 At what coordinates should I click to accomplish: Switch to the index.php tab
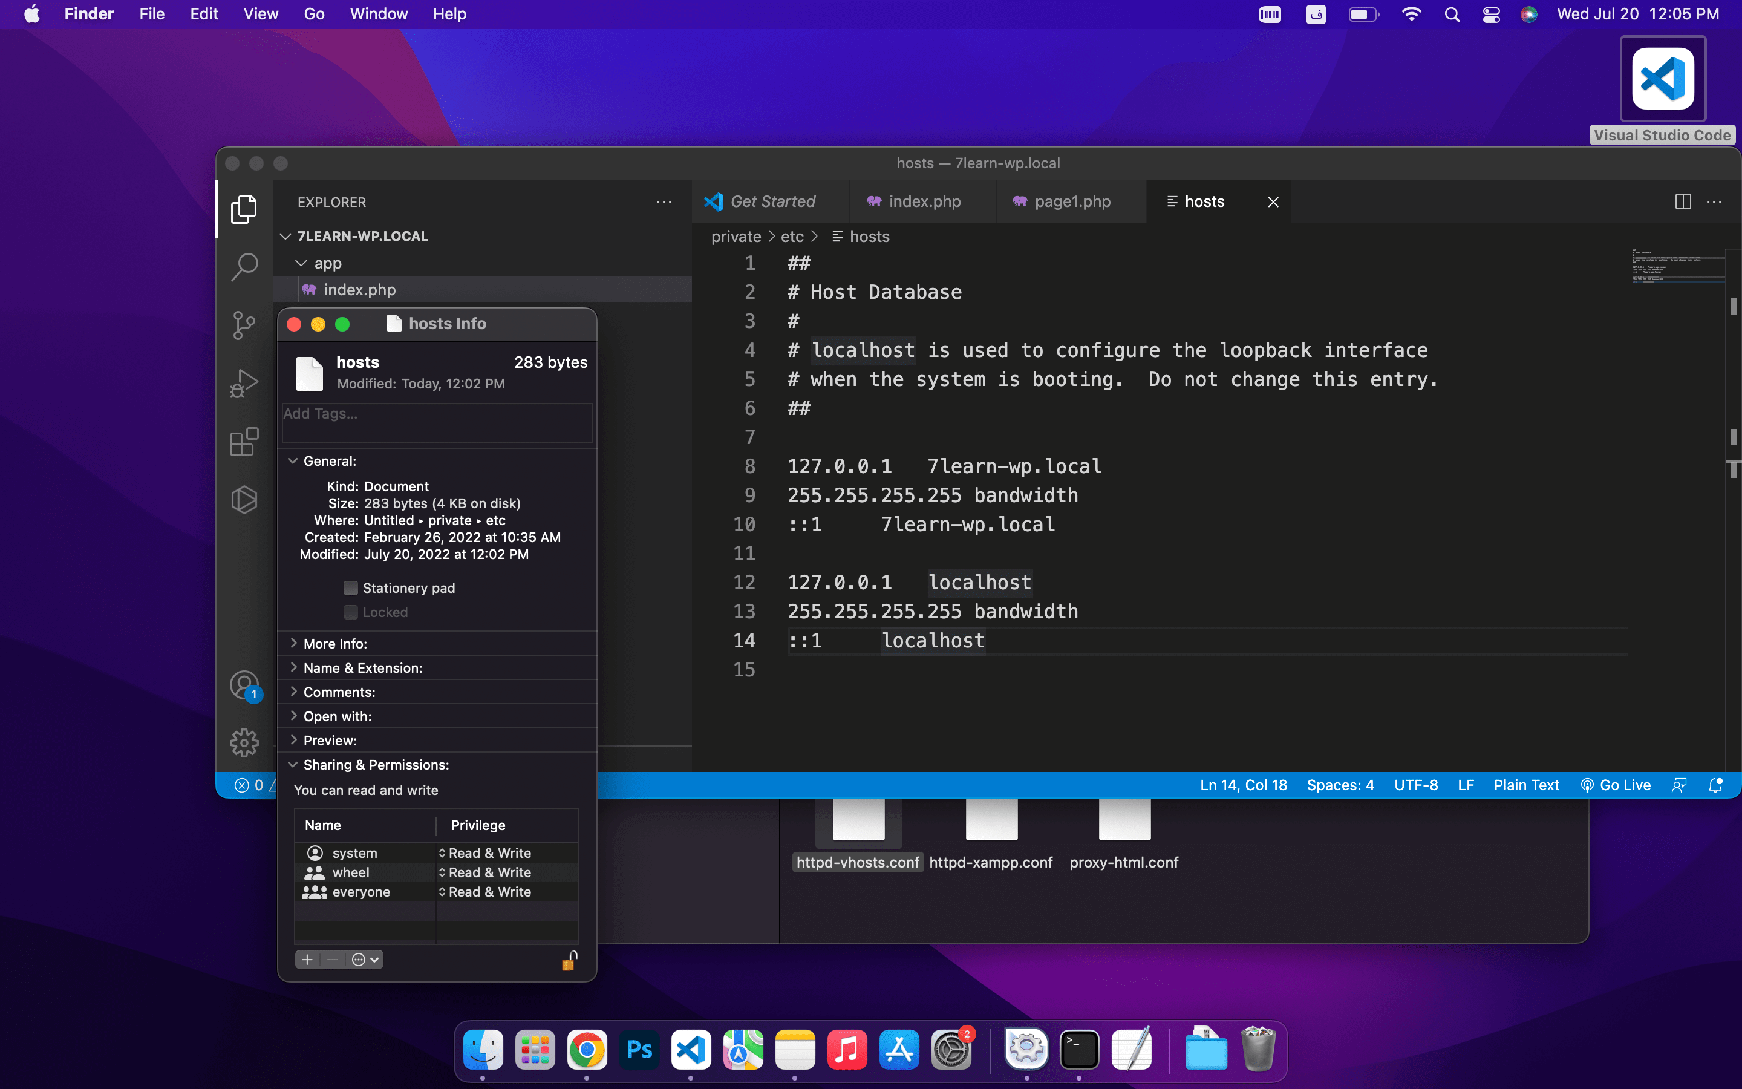pyautogui.click(x=923, y=201)
